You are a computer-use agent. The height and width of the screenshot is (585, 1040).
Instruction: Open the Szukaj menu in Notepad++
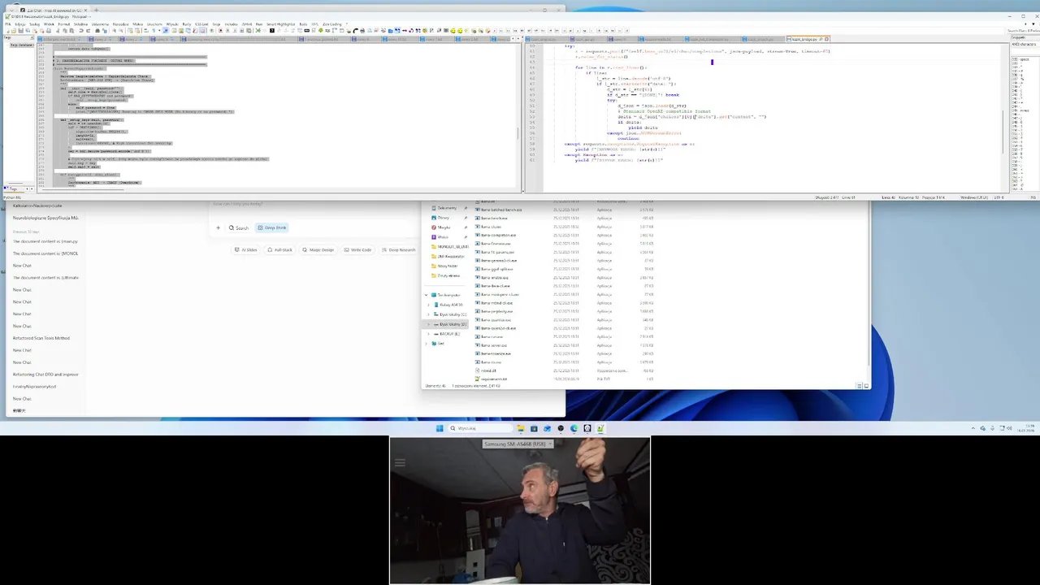(34, 24)
